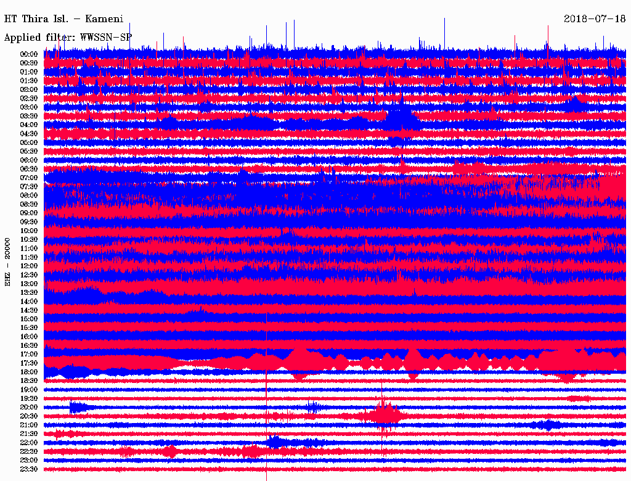
Task: Select the 20:00 time label
Action: click(x=29, y=407)
